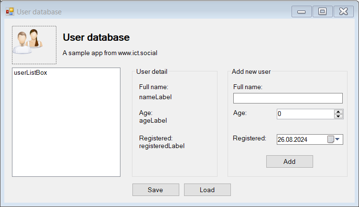
Task: Click the user avatars picture
Action: (34, 45)
